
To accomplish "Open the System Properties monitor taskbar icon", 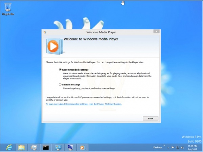I will pos(70,148).
